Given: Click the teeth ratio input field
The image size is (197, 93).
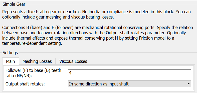Looking at the screenshot, I should click(x=129, y=73).
